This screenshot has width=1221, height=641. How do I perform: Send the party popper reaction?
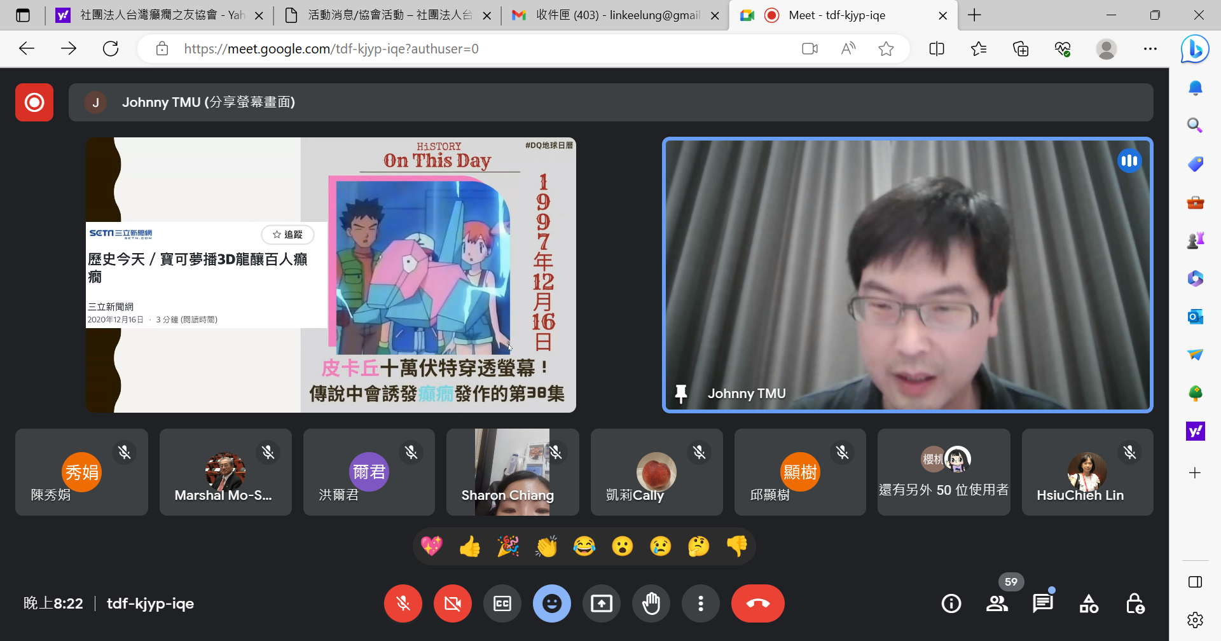click(x=508, y=546)
